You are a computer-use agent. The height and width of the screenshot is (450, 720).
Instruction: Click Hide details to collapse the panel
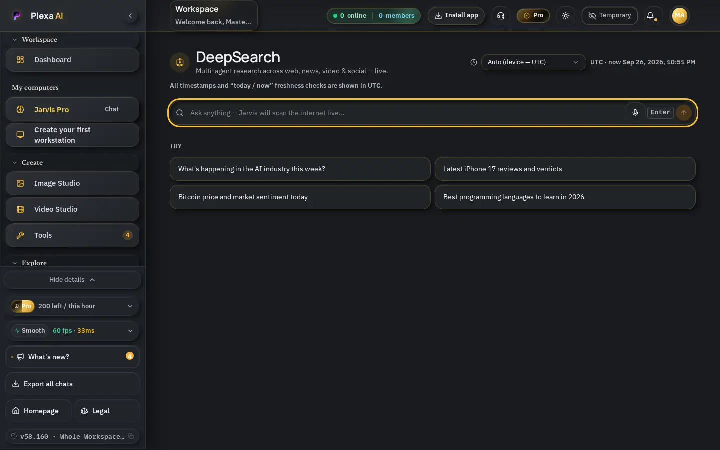[x=72, y=280]
